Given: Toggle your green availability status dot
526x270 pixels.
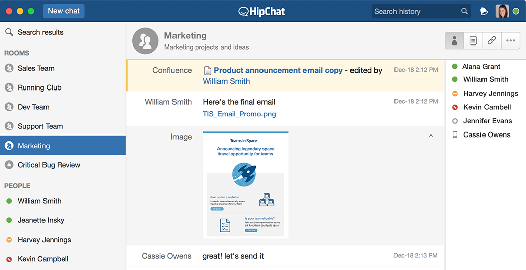Looking at the screenshot, I should coord(516,12).
